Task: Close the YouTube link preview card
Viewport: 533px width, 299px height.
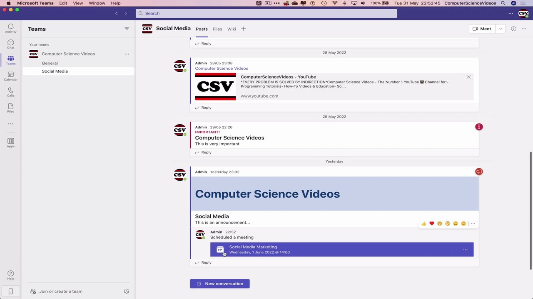Action: pos(468,77)
